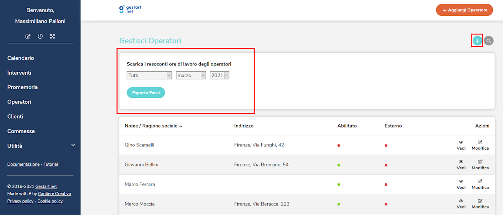Click the Gino Scarselli name cell
This screenshot has width=503, height=215.
pos(139,145)
